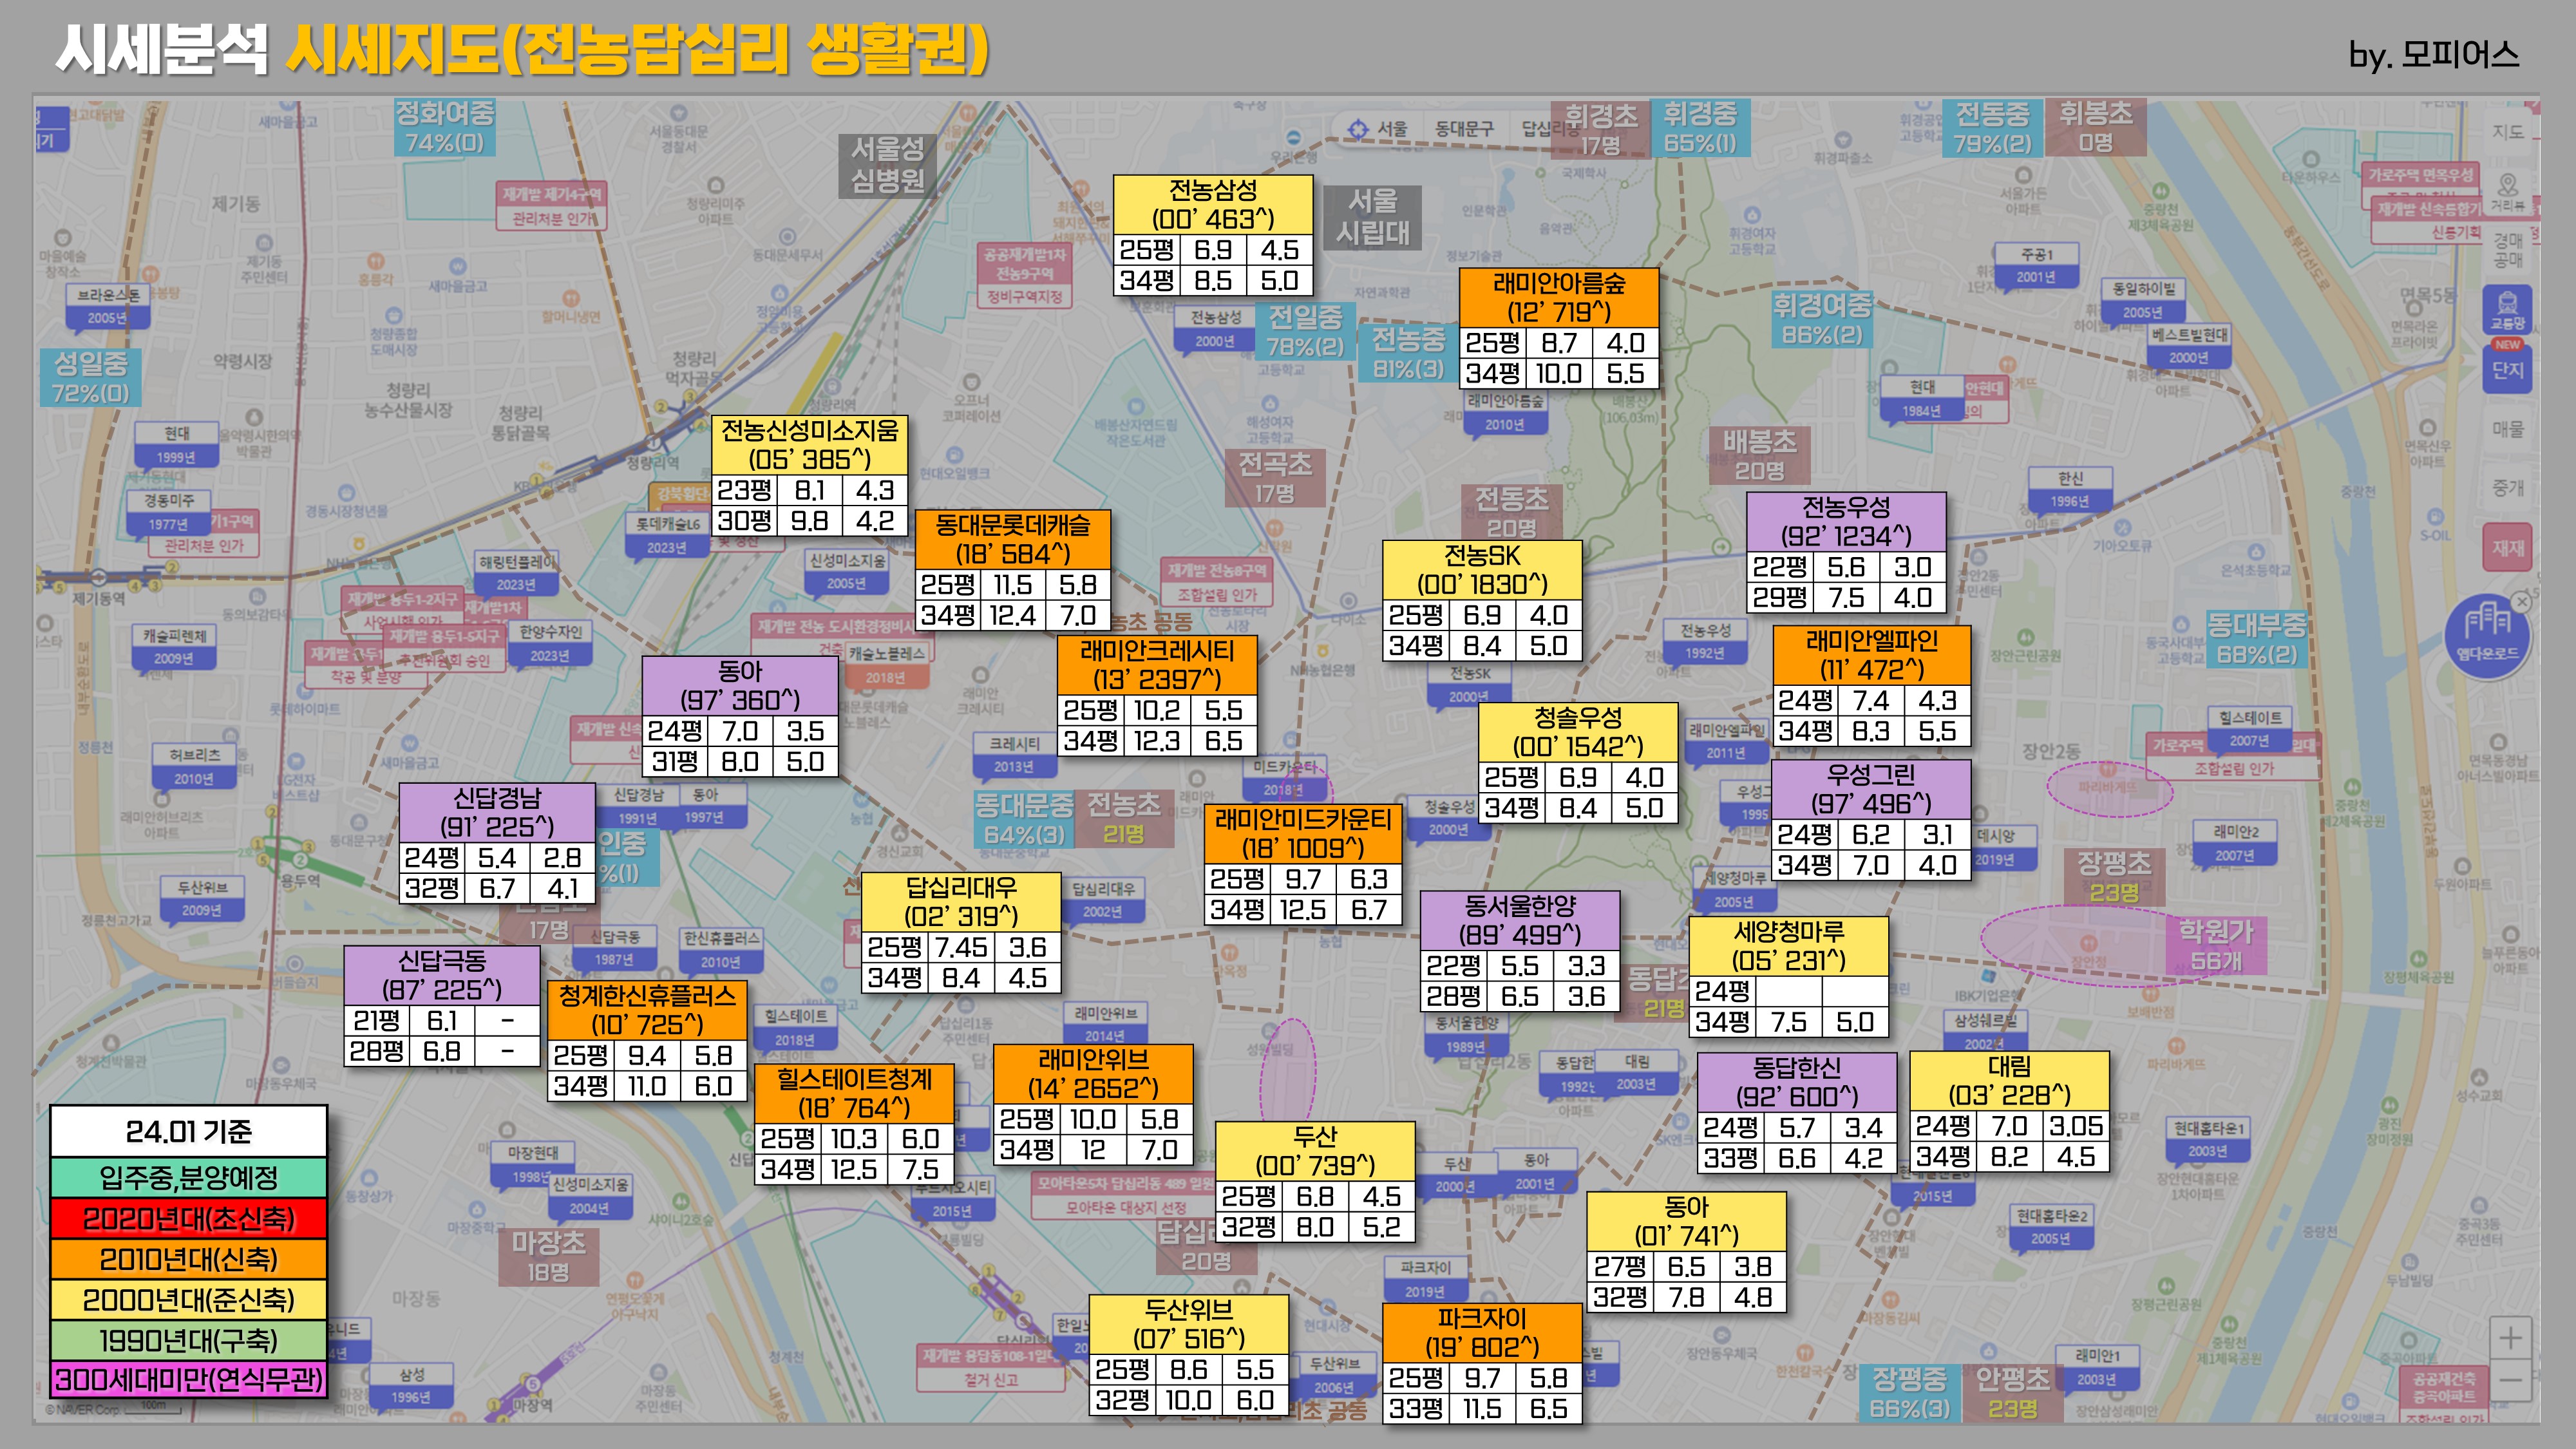Dismiss the 앱다운로드 badge with its X
The height and width of the screenshot is (1449, 2576).
coord(2521,601)
